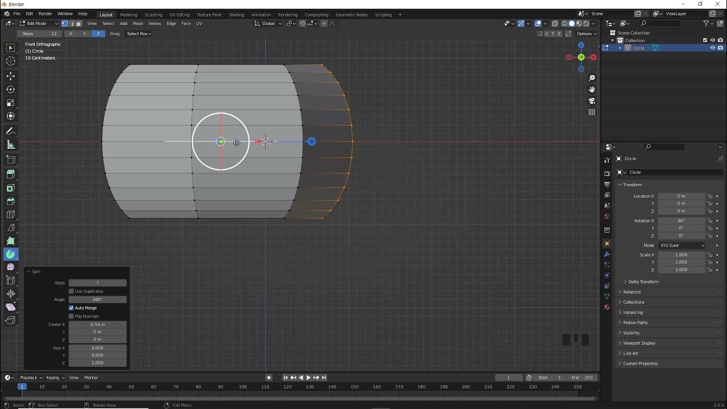Select the Poly Build tool
Image resolution: width=727 pixels, height=409 pixels.
click(x=11, y=241)
